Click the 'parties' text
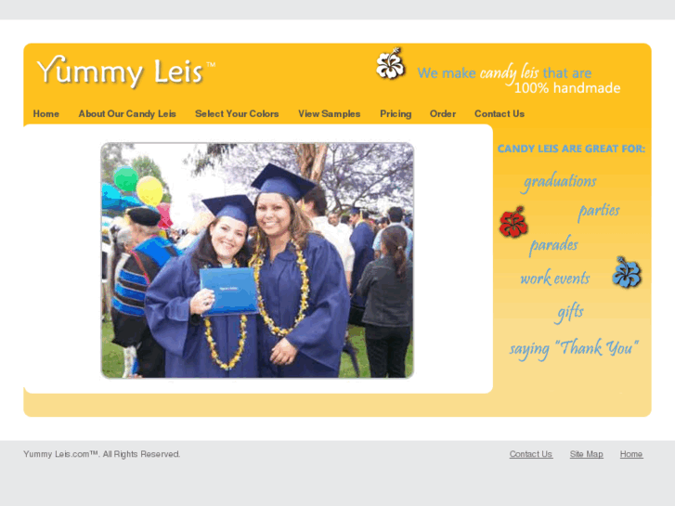Screen dimensions: 675x506 pos(599,211)
